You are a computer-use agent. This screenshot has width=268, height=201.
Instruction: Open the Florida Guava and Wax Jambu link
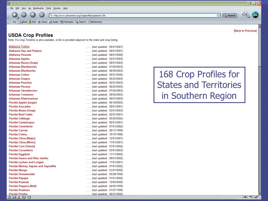28,158
